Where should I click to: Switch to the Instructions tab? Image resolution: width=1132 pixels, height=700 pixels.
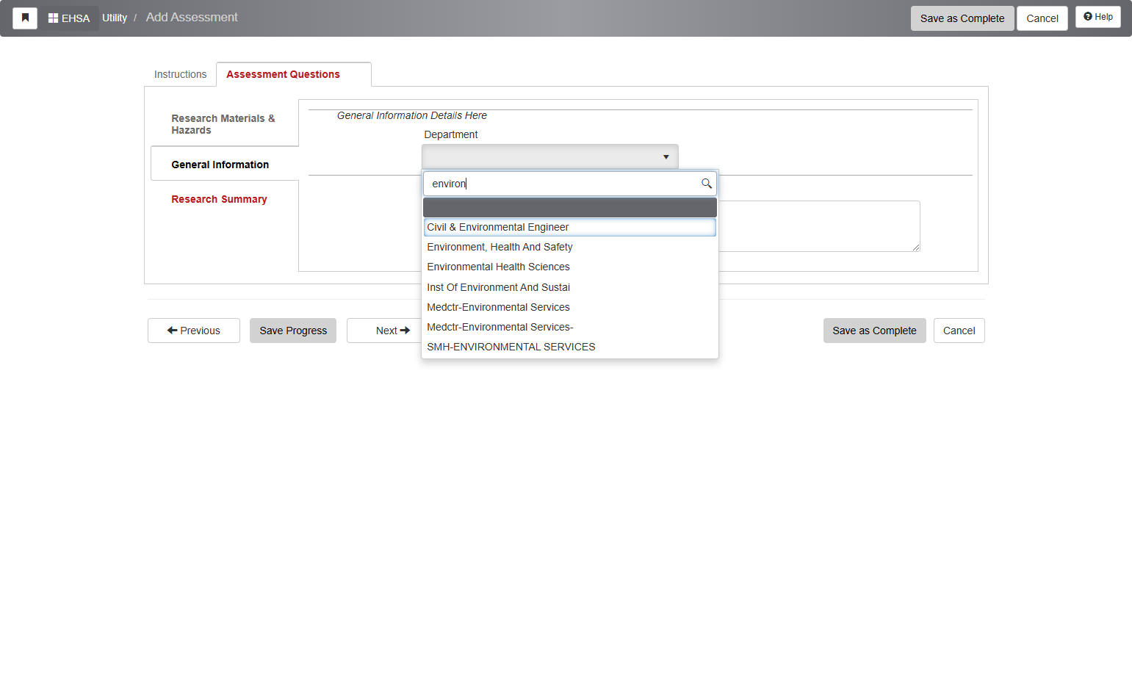click(x=181, y=74)
